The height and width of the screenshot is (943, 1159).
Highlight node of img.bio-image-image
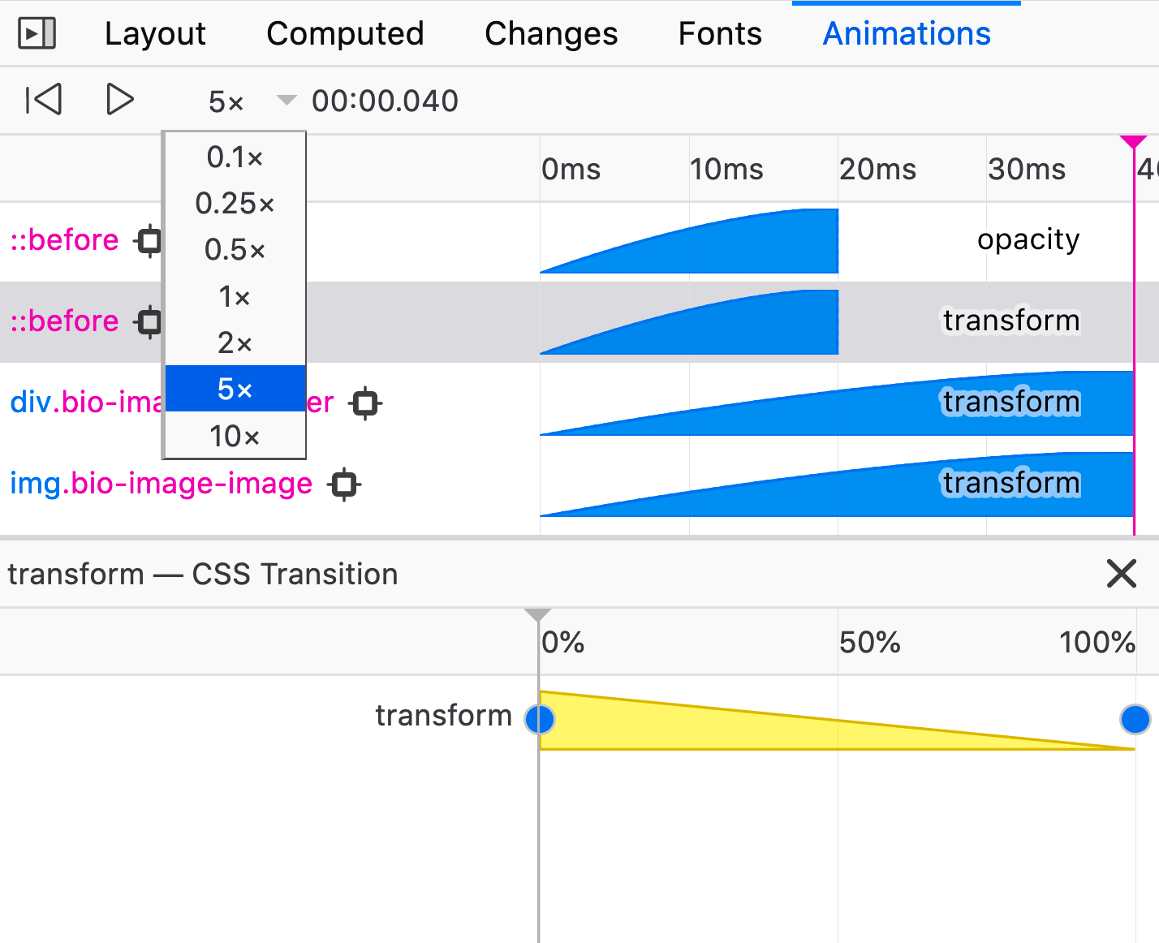click(x=344, y=484)
